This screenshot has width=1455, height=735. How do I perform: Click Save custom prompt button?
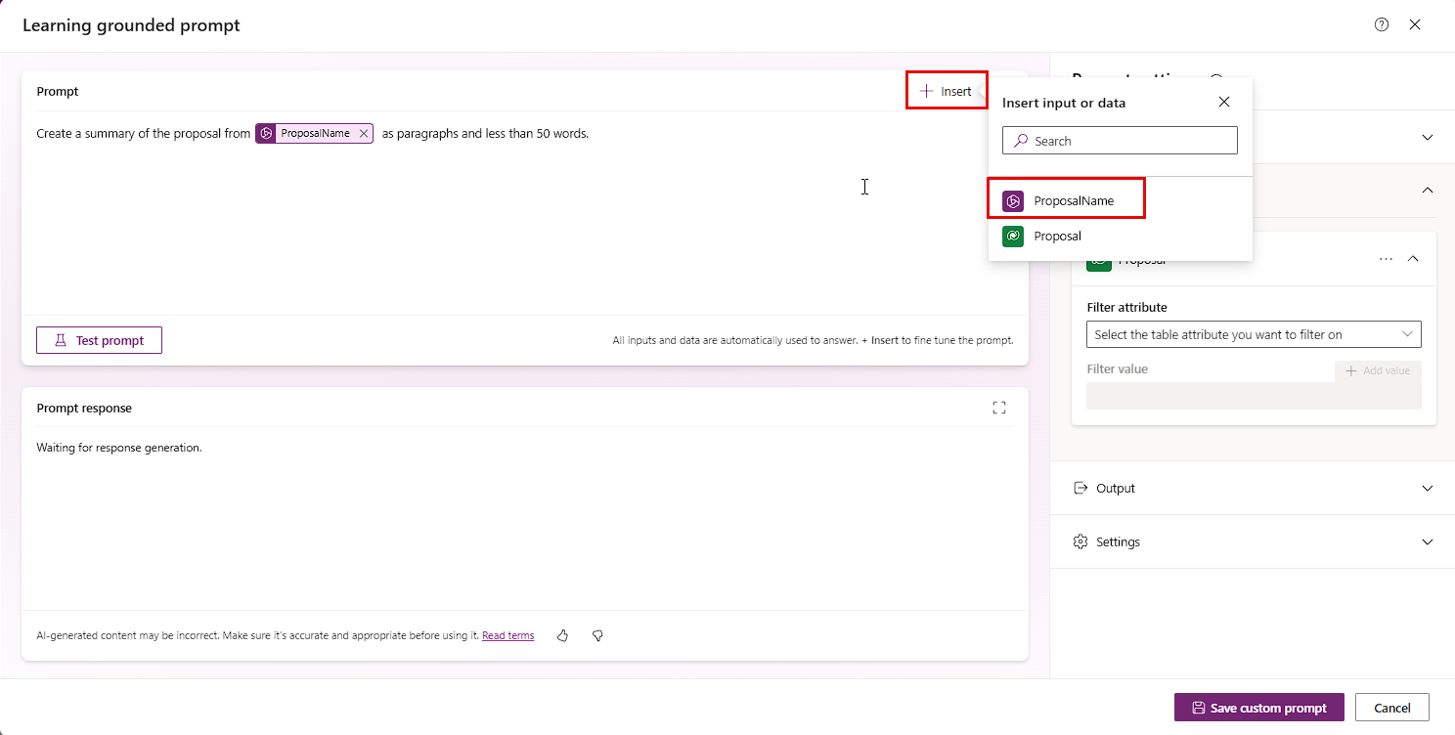(x=1259, y=708)
